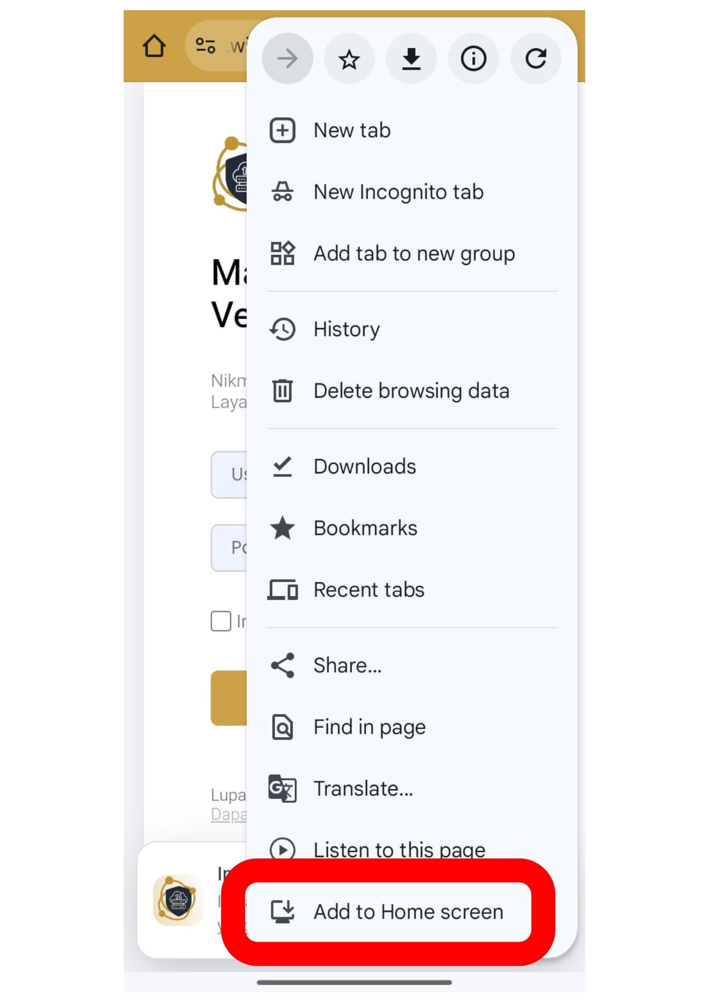Screen dimensions: 709x1003
Task: Click the username input field
Action: [229, 475]
